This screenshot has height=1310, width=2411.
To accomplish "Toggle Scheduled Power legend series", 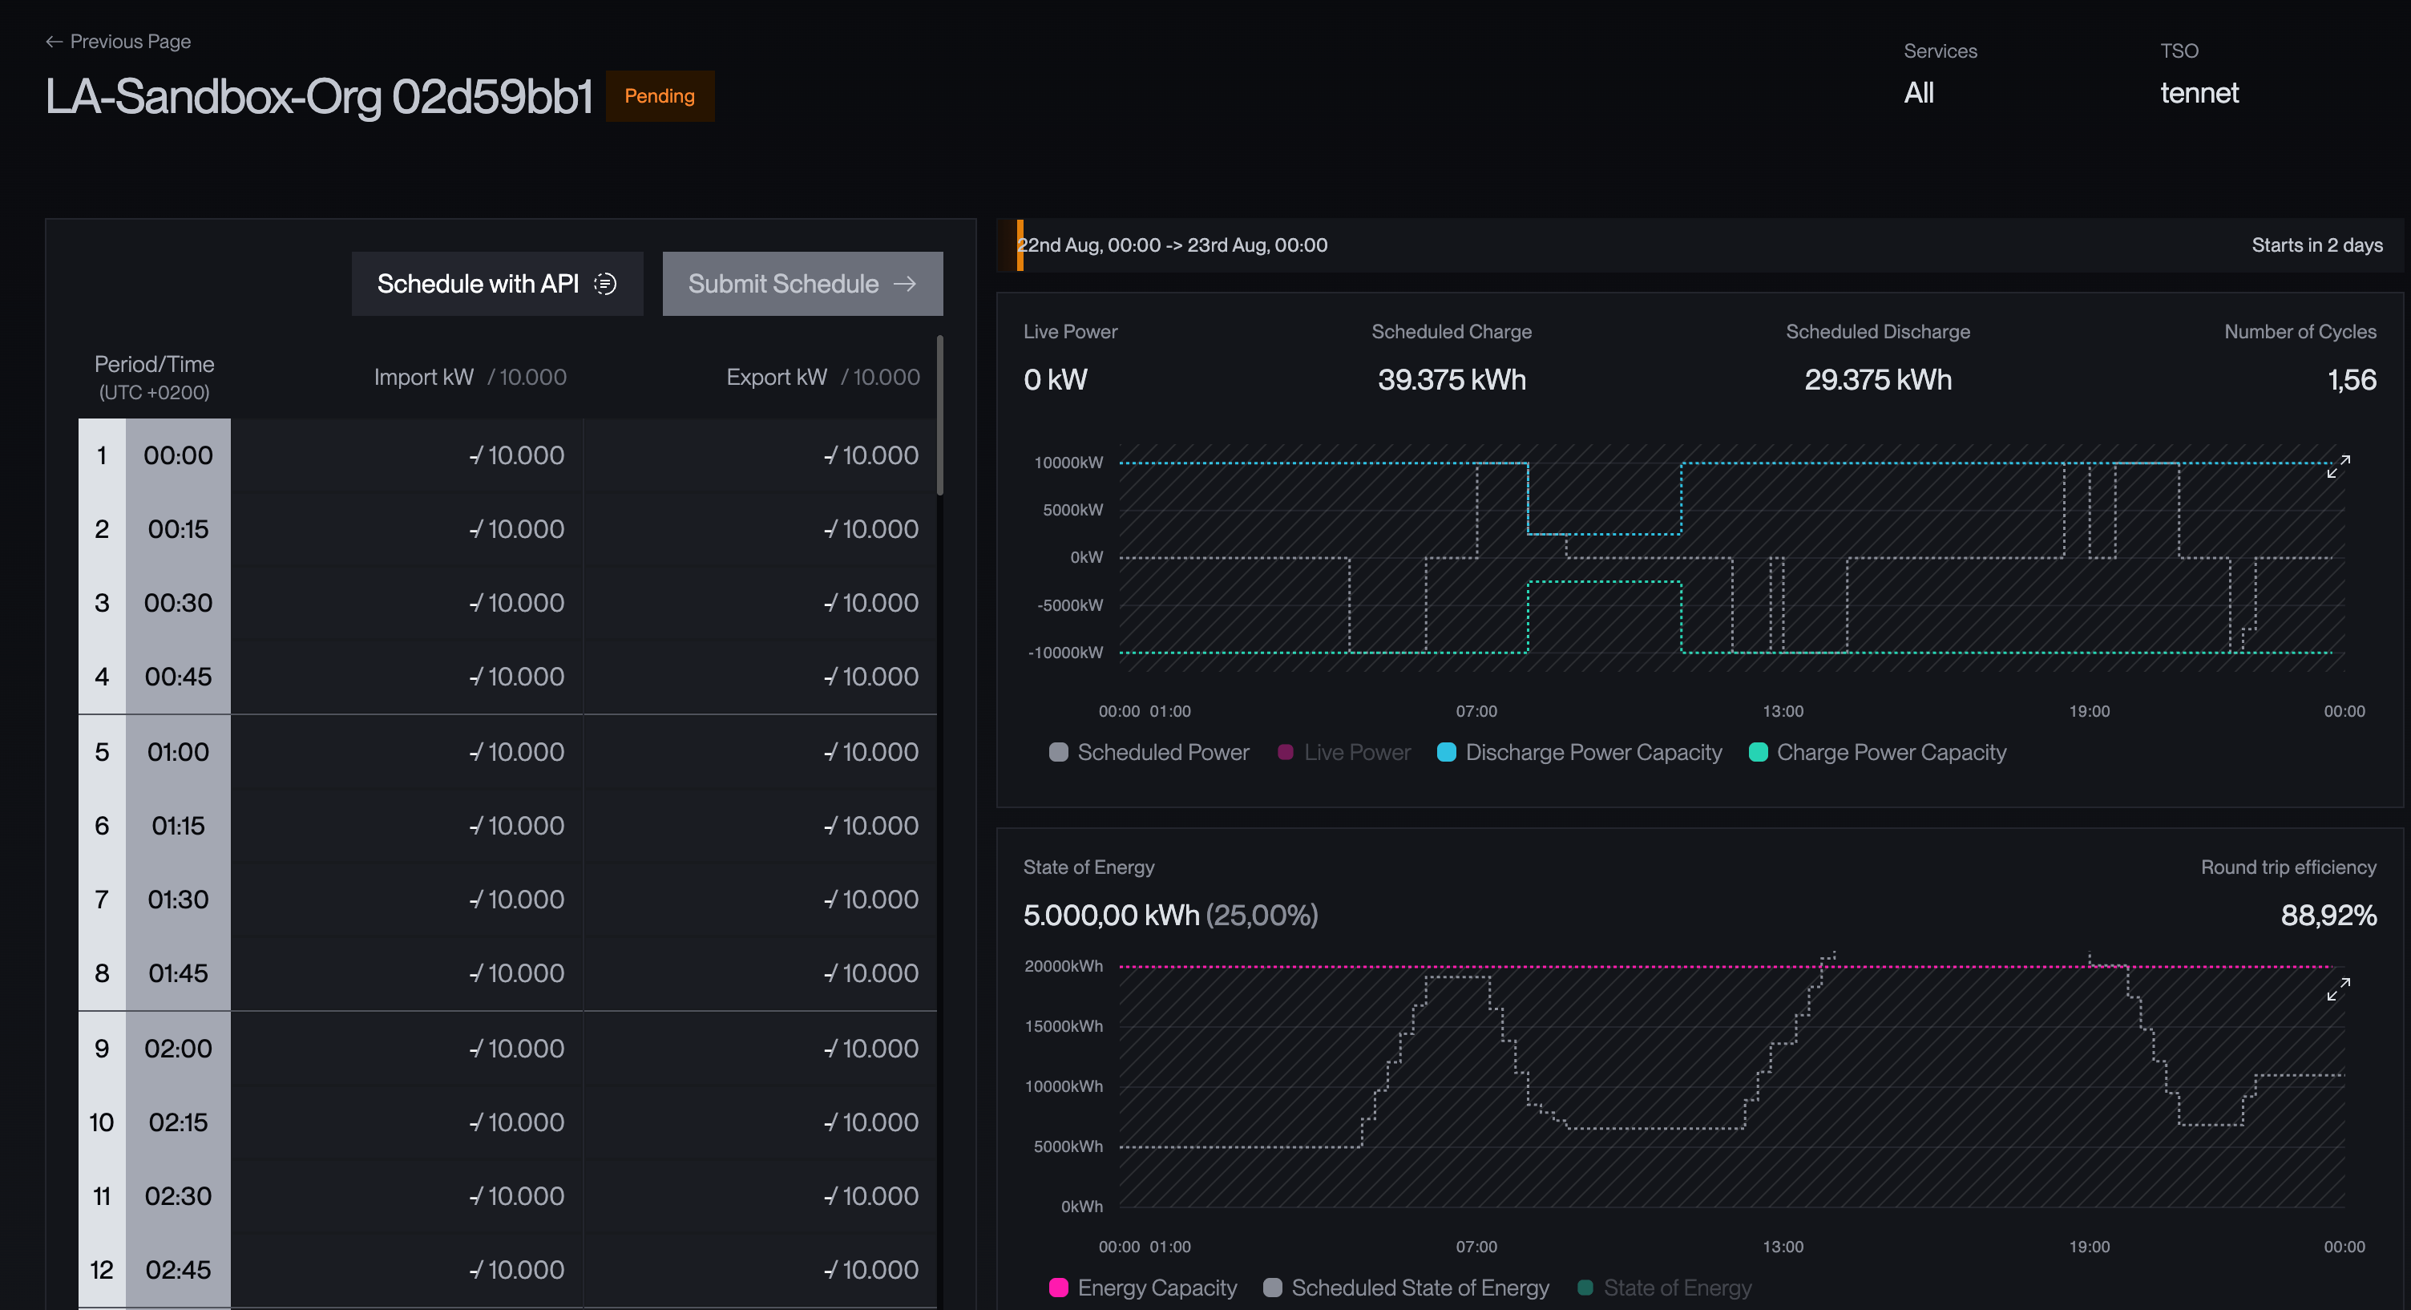I will tap(1149, 752).
